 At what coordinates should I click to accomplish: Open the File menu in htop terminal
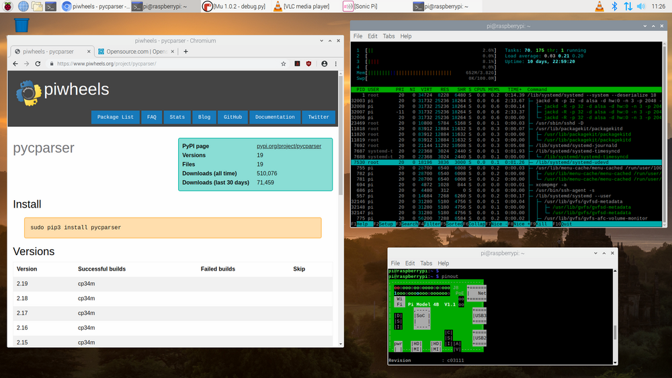(x=358, y=36)
